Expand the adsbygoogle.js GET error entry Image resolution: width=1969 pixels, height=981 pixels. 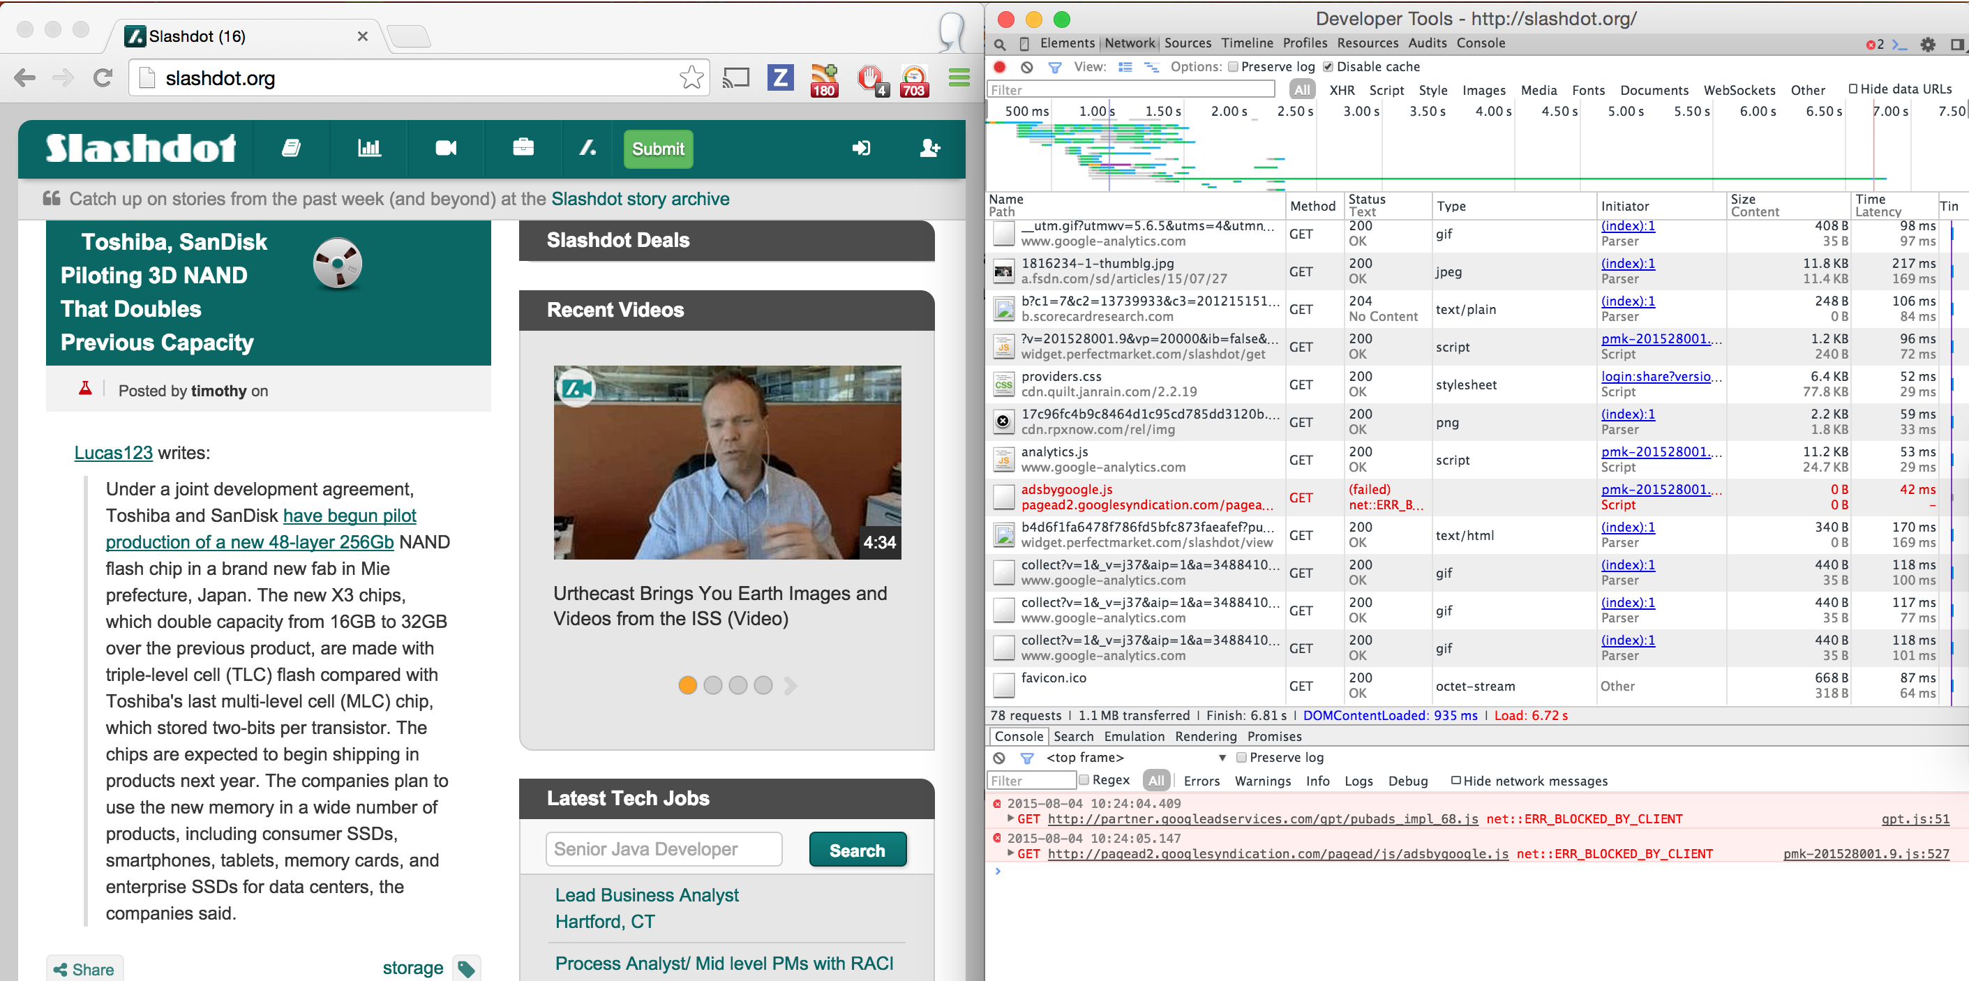click(1011, 853)
